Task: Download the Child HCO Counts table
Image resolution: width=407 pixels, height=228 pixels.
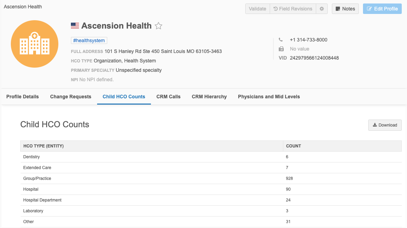Action: coord(385,125)
